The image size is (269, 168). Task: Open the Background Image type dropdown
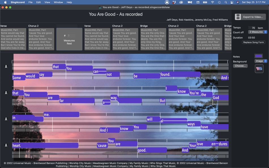click(261, 61)
